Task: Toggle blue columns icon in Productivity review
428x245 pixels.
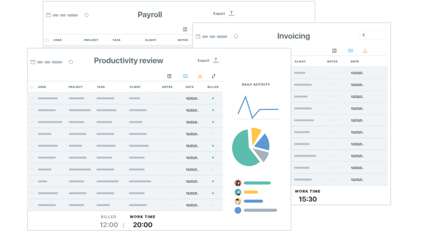Action: pos(185,76)
